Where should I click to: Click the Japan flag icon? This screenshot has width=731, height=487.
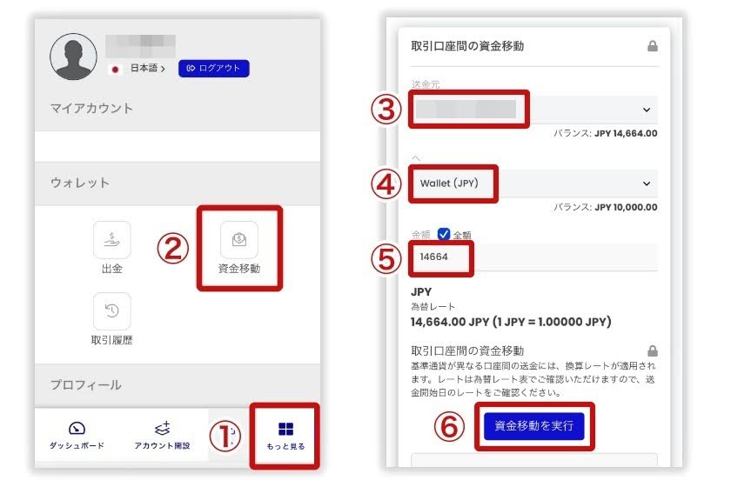115,69
